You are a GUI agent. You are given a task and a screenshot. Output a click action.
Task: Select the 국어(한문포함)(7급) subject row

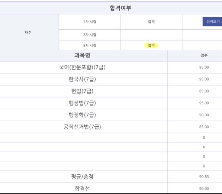111,67
